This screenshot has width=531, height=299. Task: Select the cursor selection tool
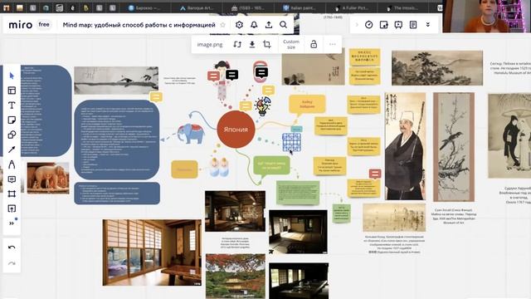coord(12,76)
